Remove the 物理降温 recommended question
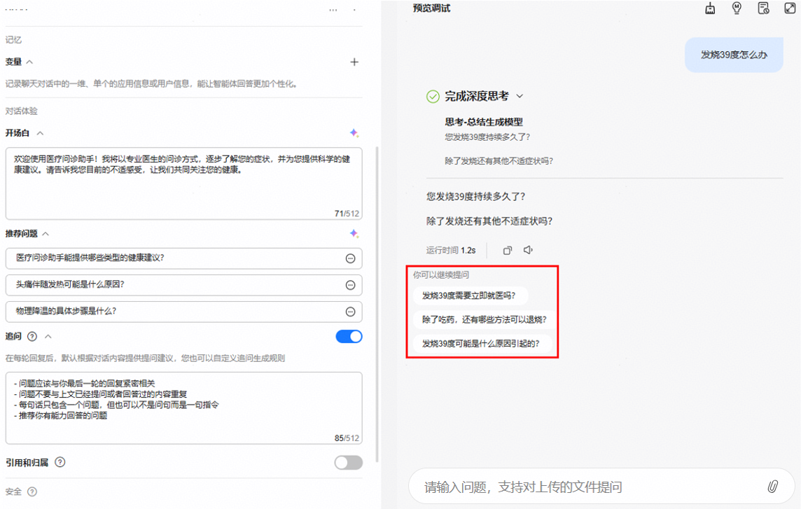 (x=350, y=312)
